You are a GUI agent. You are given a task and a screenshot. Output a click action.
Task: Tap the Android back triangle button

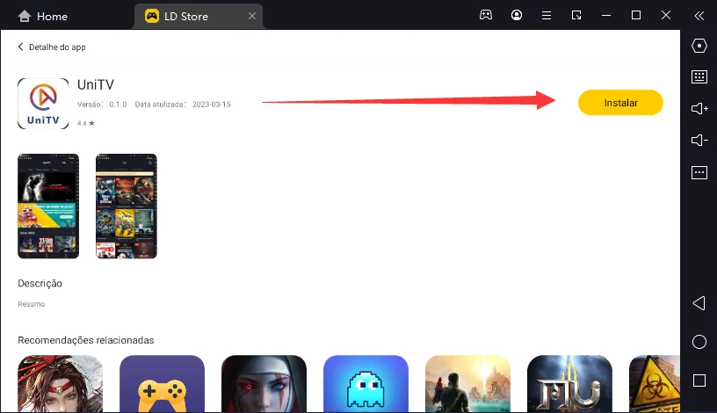pos(699,303)
